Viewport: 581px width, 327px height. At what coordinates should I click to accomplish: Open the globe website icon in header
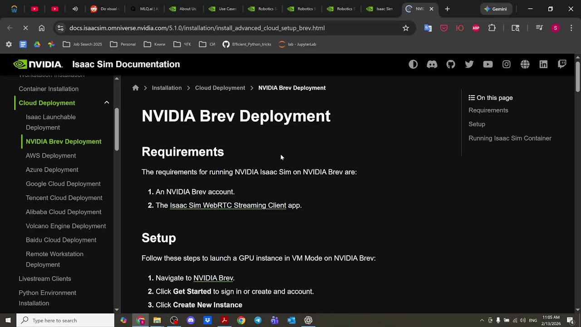click(x=525, y=64)
